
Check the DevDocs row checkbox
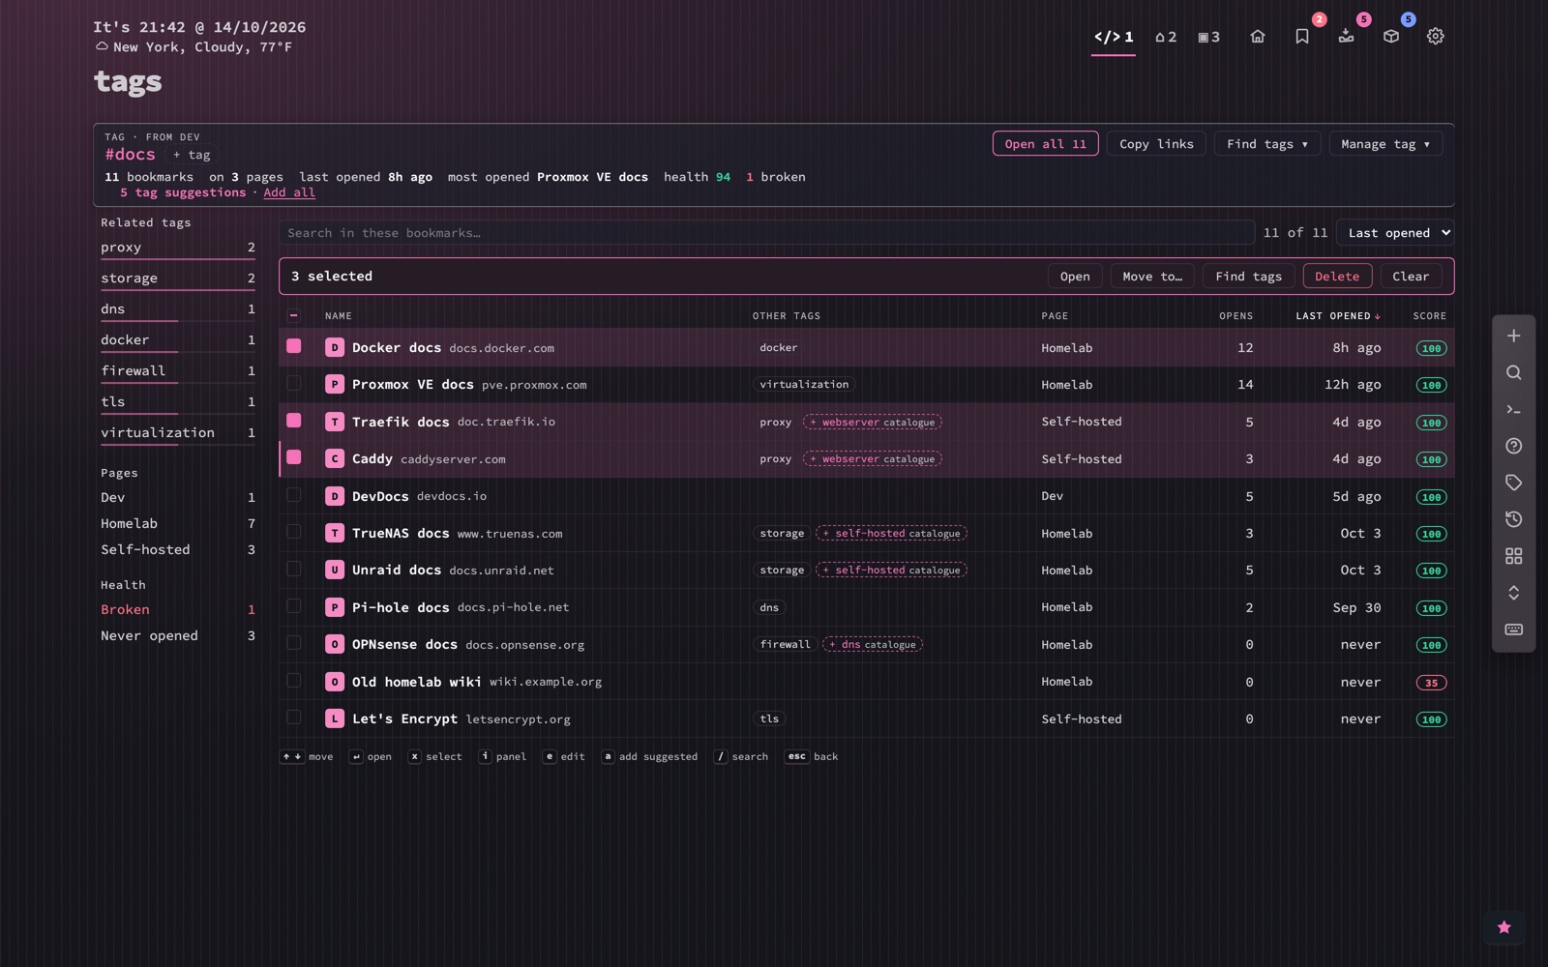[x=294, y=495]
